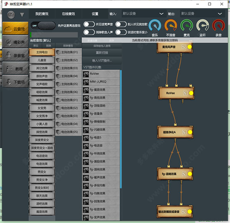
Task: Select the 主持电台 category
Action: [x=42, y=52]
